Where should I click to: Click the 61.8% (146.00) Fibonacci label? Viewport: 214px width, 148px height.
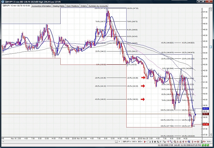tap(132, 30)
